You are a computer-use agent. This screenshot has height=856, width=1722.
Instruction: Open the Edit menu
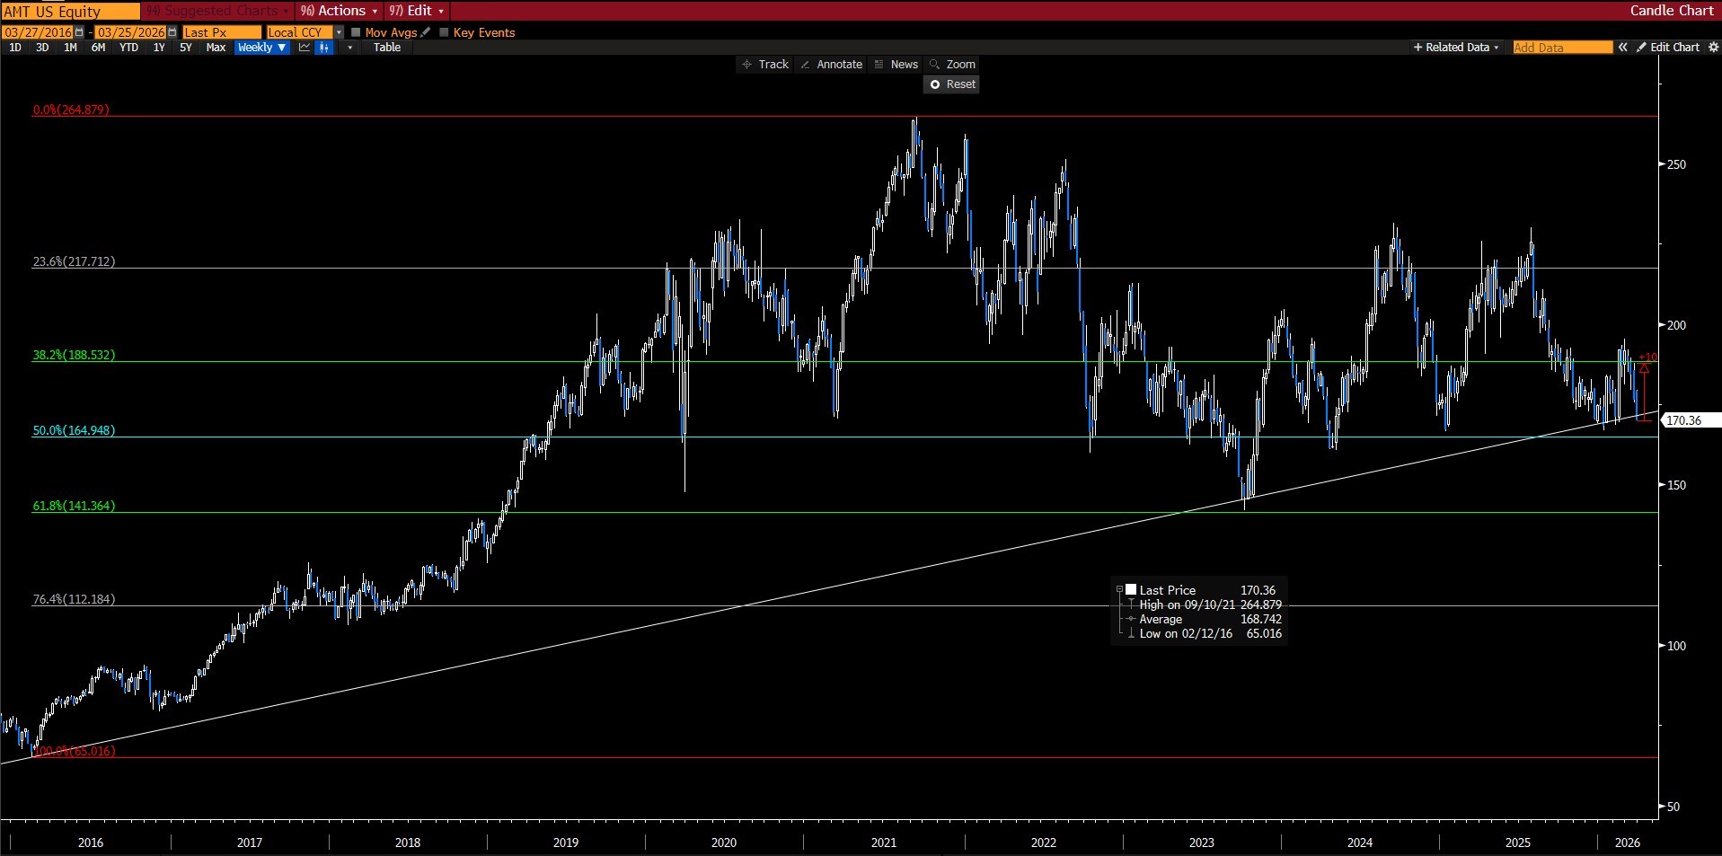point(417,11)
